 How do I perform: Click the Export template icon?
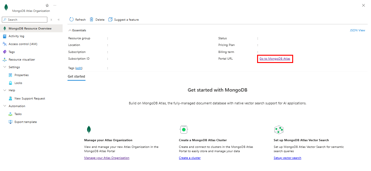click(10, 122)
